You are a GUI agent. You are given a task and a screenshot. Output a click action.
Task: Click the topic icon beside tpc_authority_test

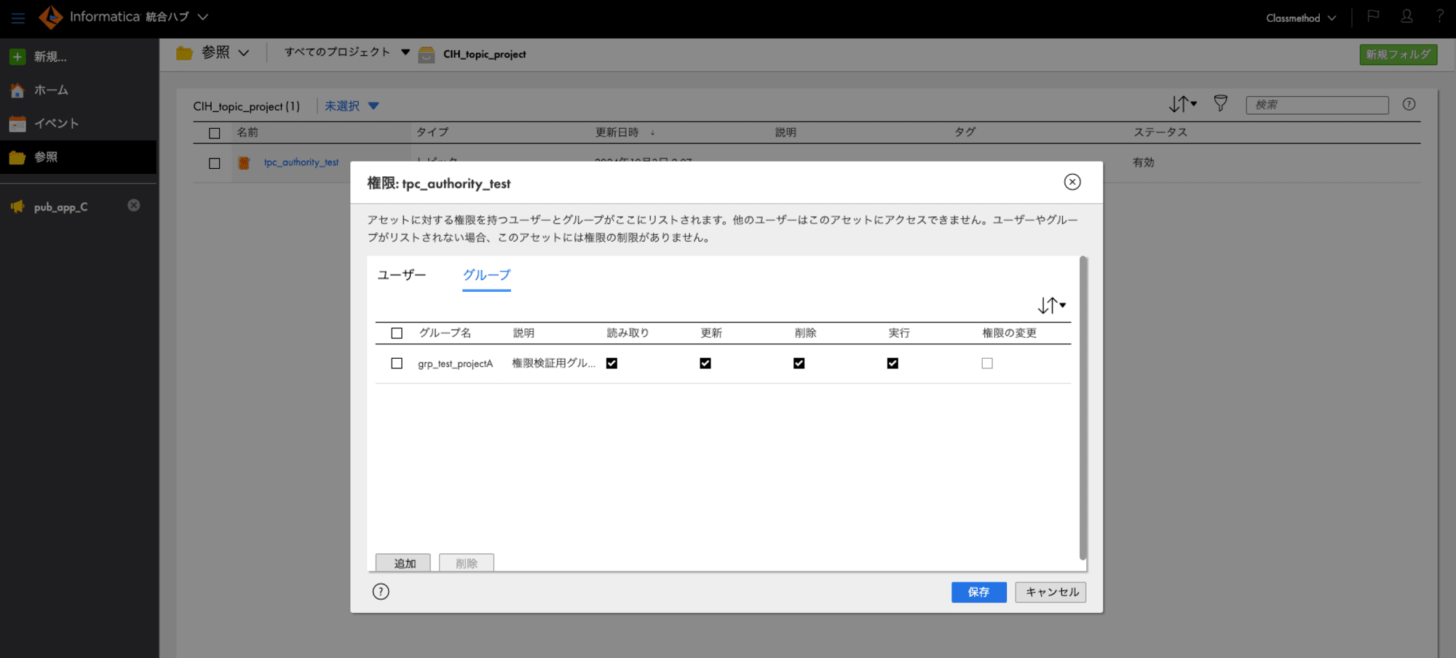coord(244,163)
